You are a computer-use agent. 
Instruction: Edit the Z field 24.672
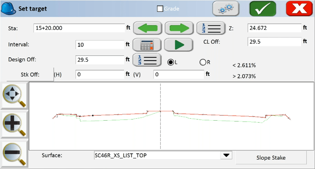274,28
